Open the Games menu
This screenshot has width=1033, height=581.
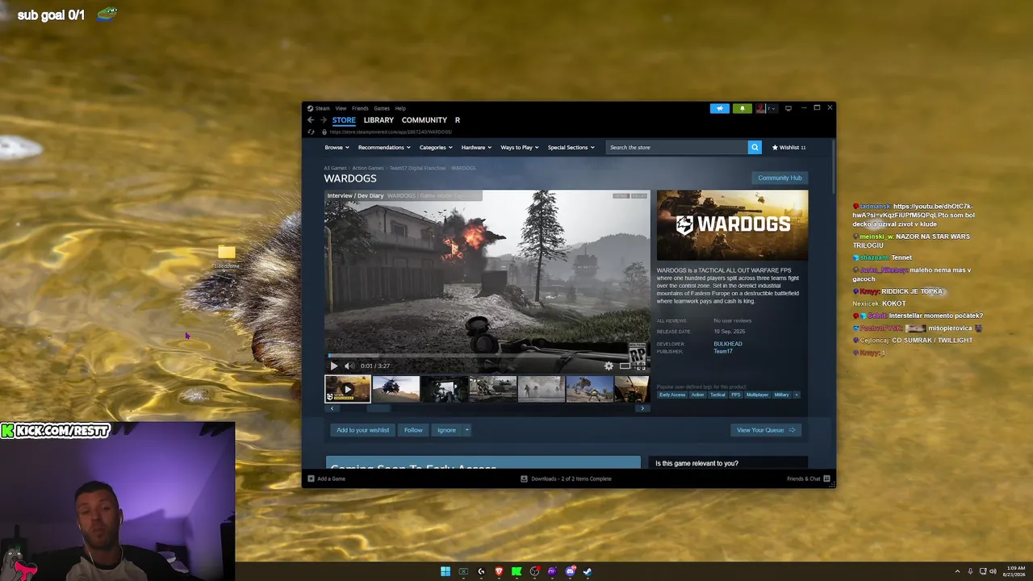(x=382, y=108)
